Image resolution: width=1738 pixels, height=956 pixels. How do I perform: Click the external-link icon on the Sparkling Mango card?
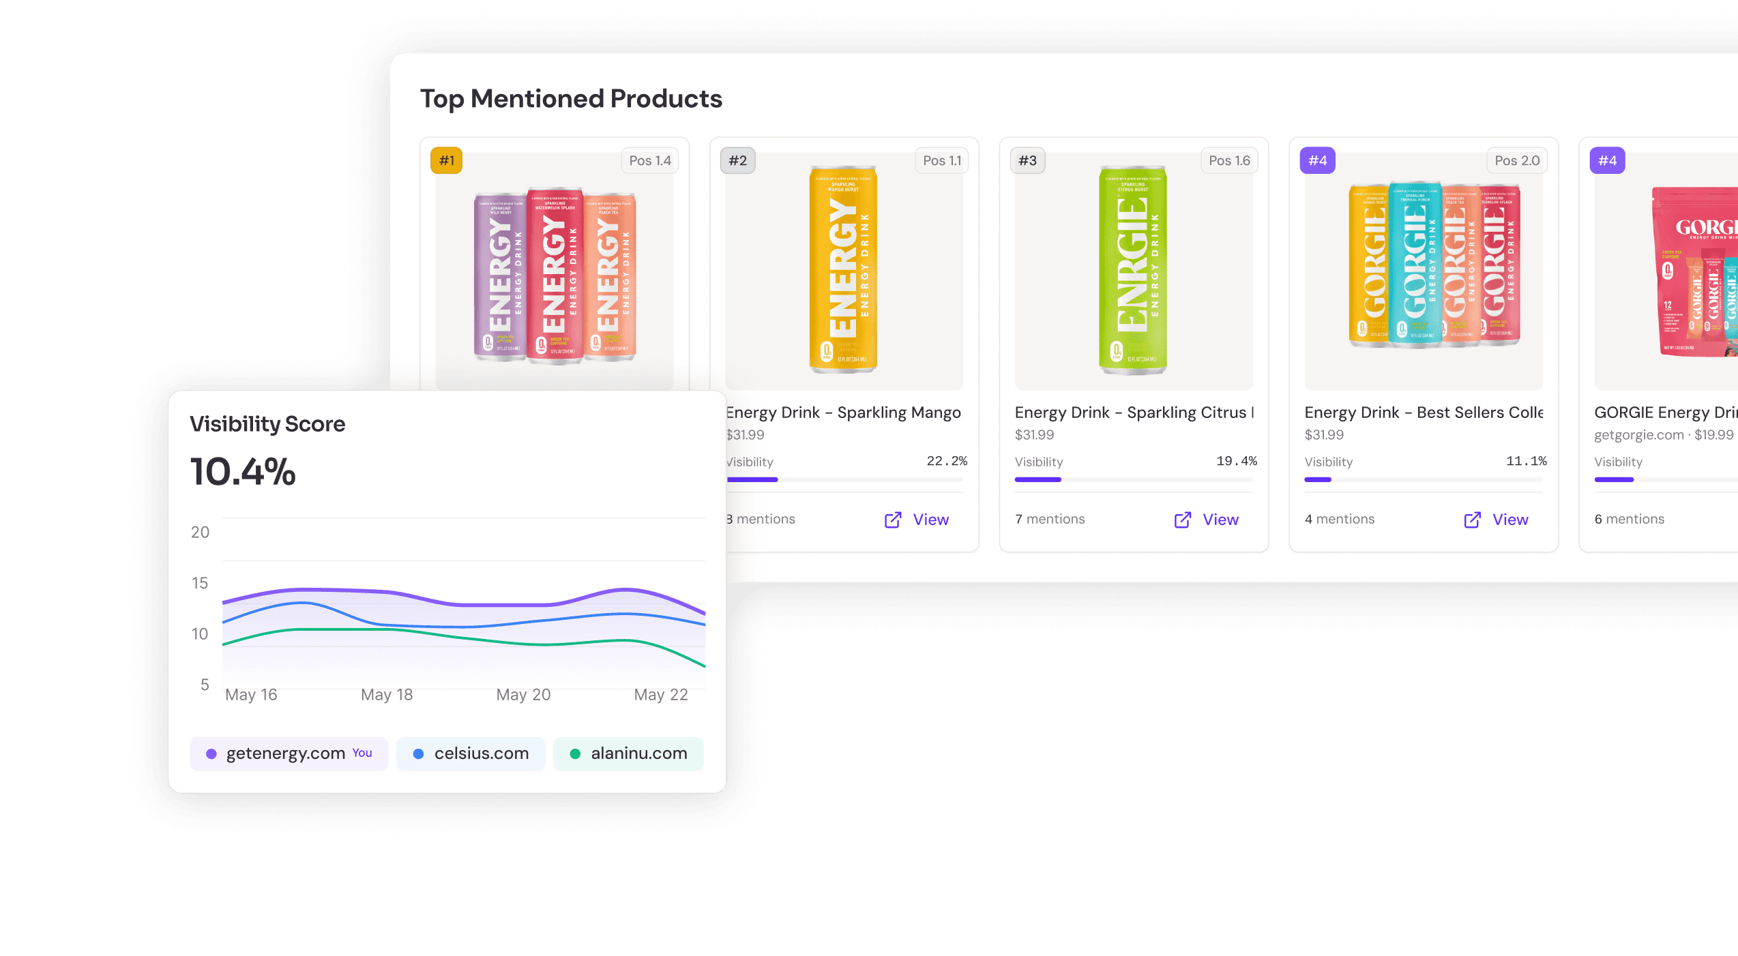pos(893,520)
